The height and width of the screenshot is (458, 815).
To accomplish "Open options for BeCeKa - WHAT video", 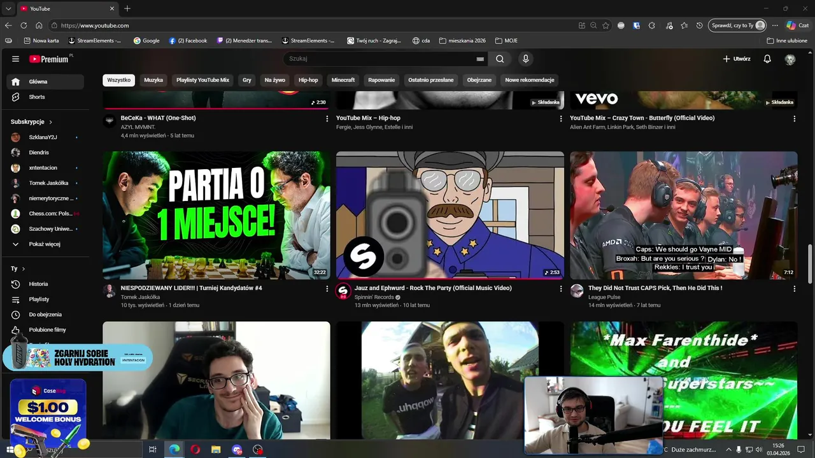I will [x=327, y=119].
